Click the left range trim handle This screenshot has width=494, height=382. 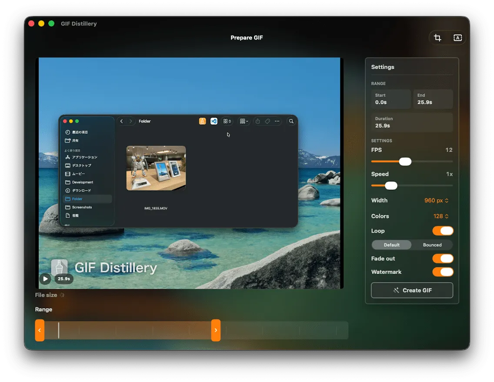click(x=40, y=330)
